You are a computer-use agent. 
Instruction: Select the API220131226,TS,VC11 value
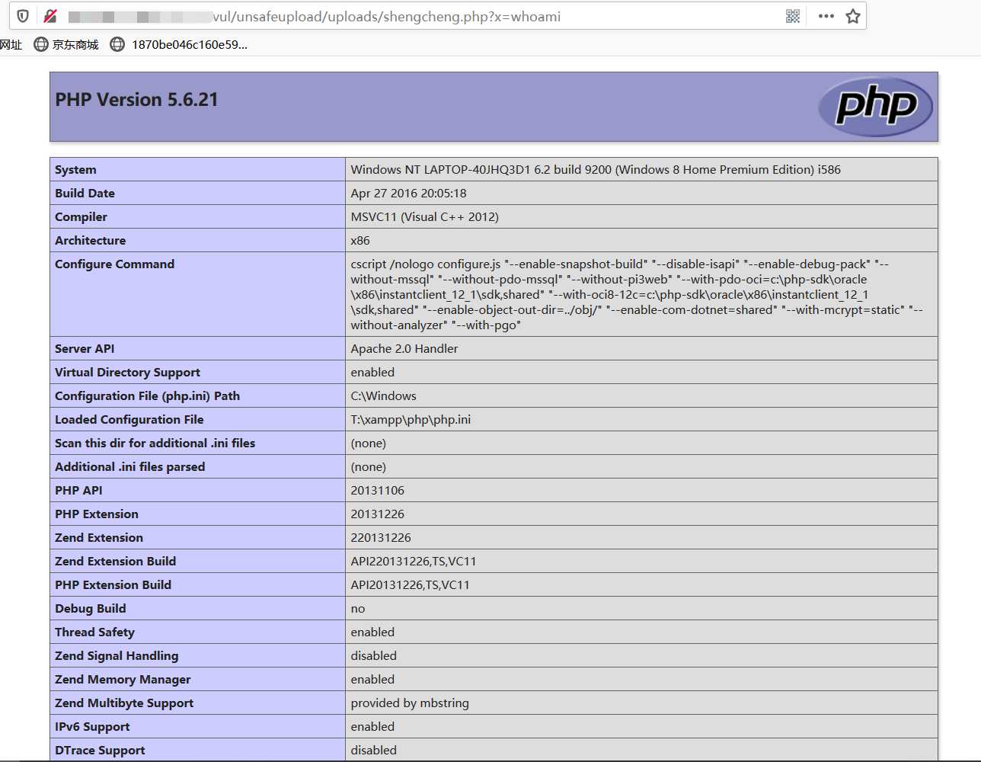[414, 561]
